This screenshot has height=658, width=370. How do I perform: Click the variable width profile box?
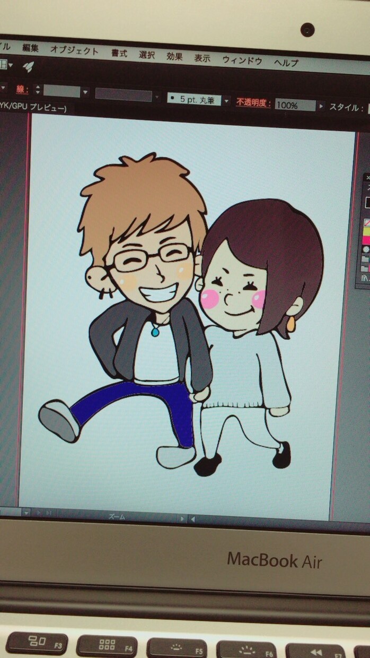click(124, 94)
